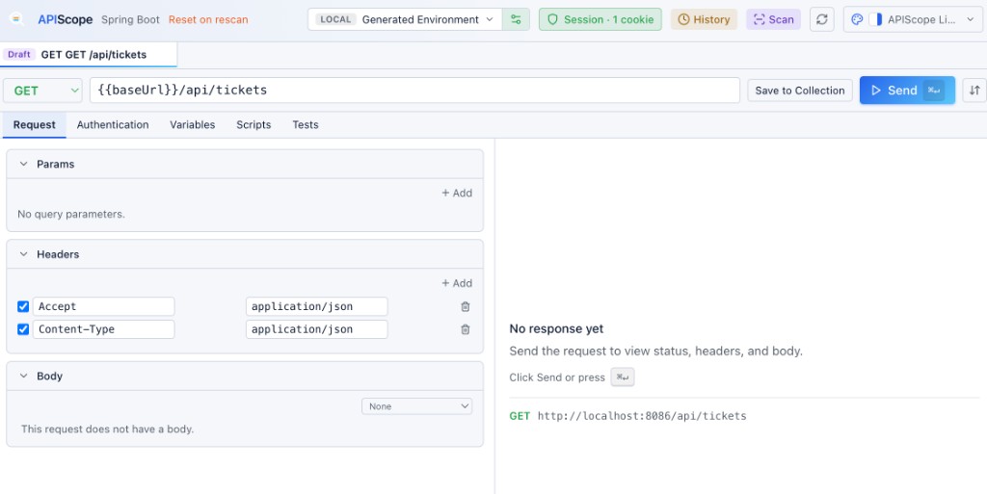987x494 pixels.
Task: Collapse the Params section
Action: [23, 164]
